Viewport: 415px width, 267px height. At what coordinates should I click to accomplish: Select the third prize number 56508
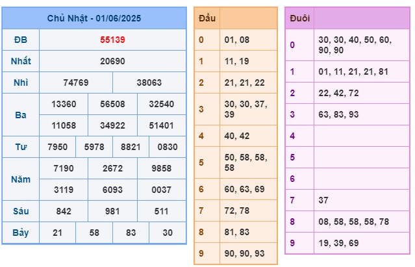[x=112, y=104]
